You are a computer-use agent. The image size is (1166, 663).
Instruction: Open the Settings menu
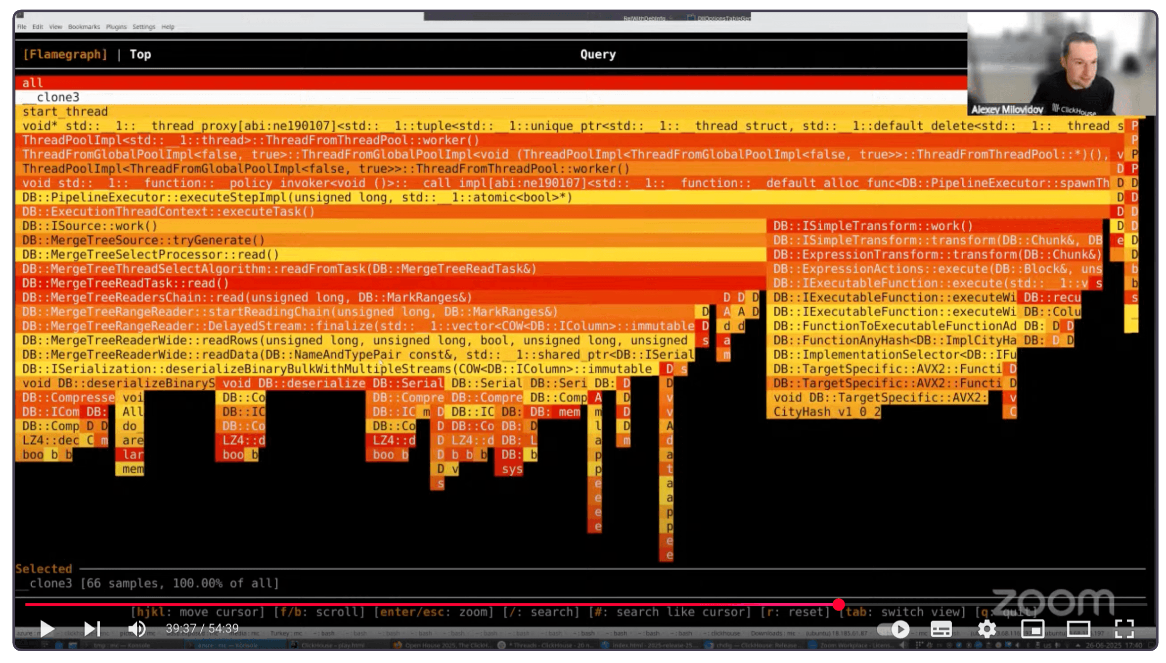pyautogui.click(x=144, y=27)
